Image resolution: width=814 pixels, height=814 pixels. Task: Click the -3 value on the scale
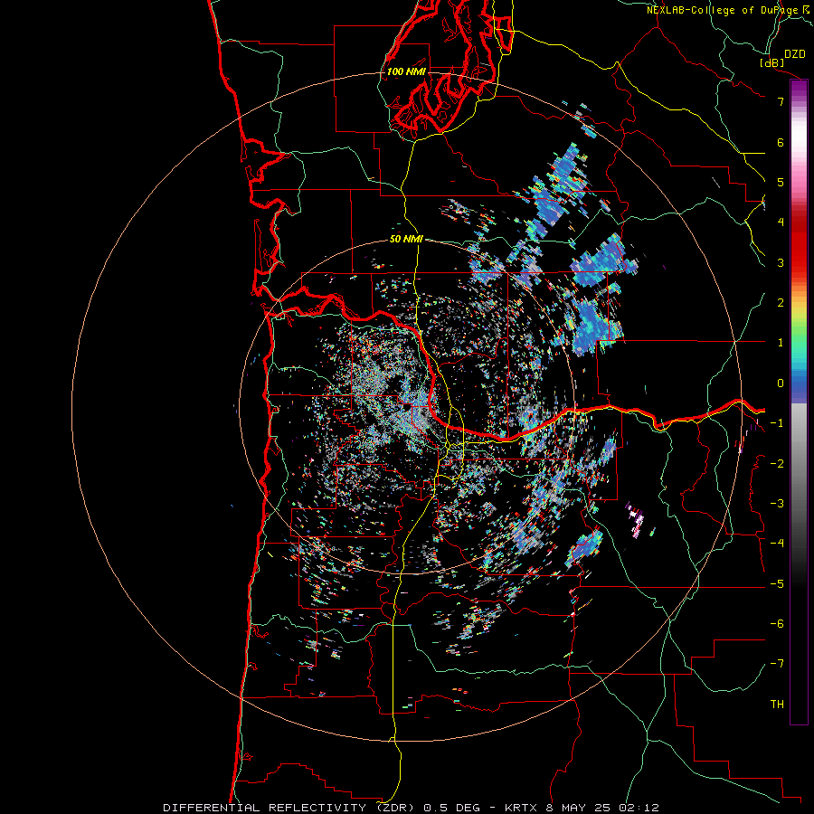click(x=777, y=504)
